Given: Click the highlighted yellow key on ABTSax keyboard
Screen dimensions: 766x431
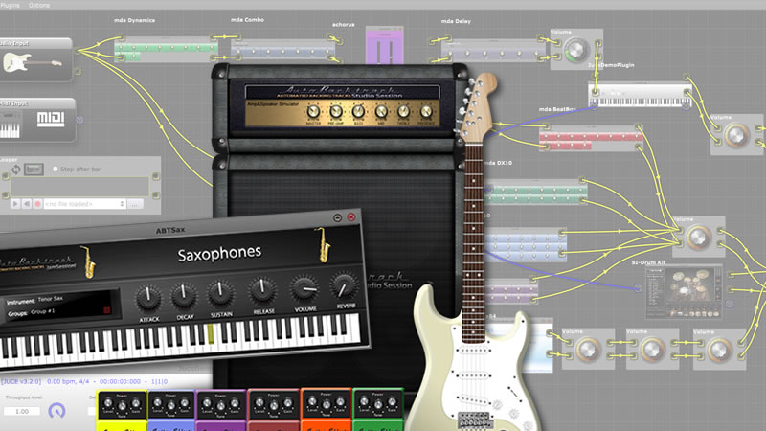Looking at the screenshot, I should pyautogui.click(x=211, y=333).
